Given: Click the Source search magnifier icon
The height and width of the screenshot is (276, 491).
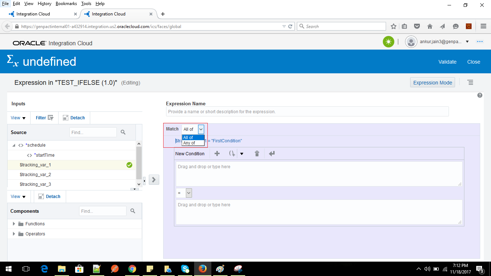Looking at the screenshot, I should (x=123, y=132).
